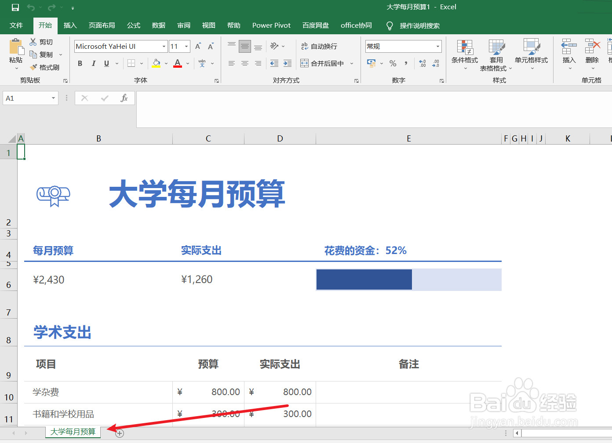Open the Power Pivot tab

(x=271, y=25)
